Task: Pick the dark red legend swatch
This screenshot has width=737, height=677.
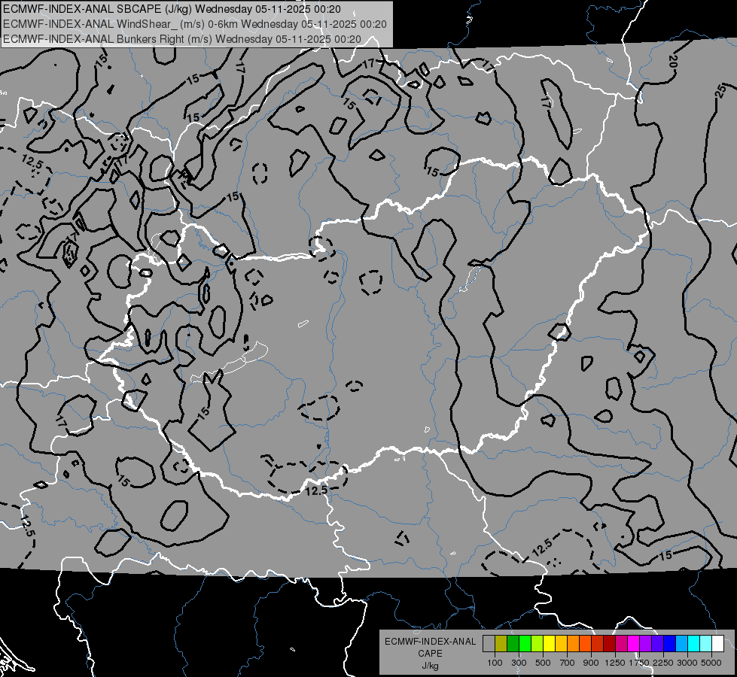Action: pyautogui.click(x=610, y=644)
